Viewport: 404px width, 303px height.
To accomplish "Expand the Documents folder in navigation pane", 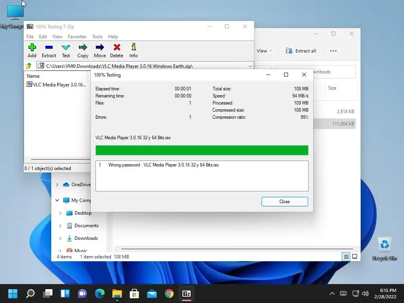I will point(60,226).
